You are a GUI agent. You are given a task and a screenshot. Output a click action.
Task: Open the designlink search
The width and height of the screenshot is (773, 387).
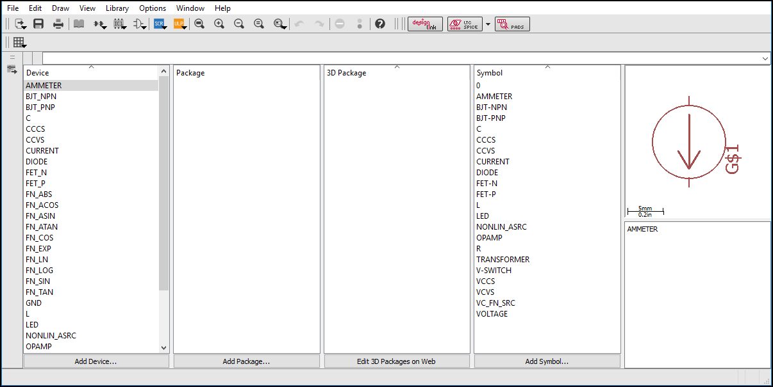(x=424, y=24)
